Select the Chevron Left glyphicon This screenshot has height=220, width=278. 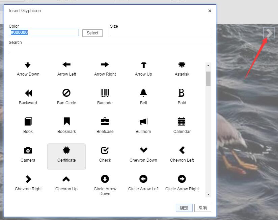click(182, 155)
